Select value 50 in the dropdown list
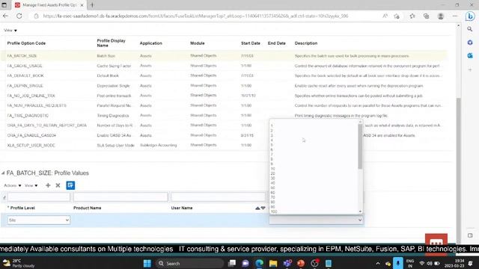Screen dimensions: 479x269 tap(272, 188)
